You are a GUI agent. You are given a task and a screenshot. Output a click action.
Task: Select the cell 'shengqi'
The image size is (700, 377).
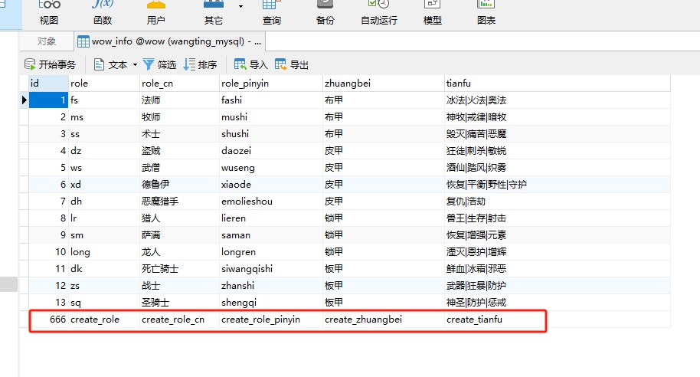pyautogui.click(x=271, y=303)
